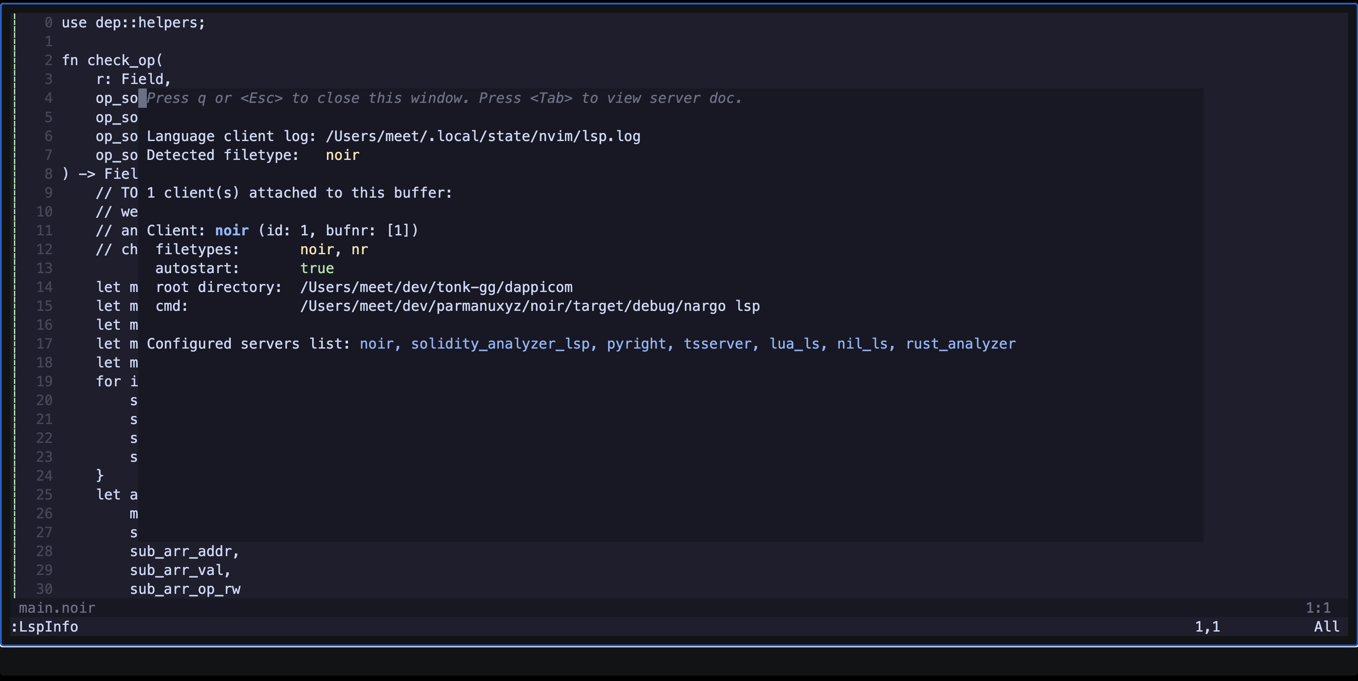Viewport: 1358px width, 681px height.
Task: Click the detected filetype value 'noir'
Action: 343,155
